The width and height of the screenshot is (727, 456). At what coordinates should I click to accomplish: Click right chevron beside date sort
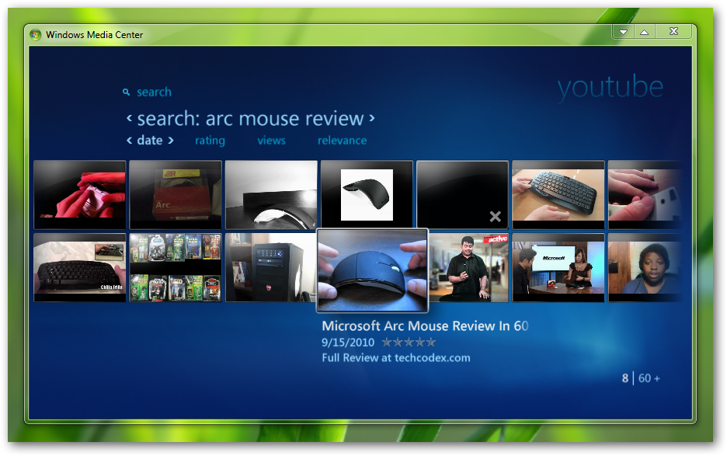(x=171, y=140)
